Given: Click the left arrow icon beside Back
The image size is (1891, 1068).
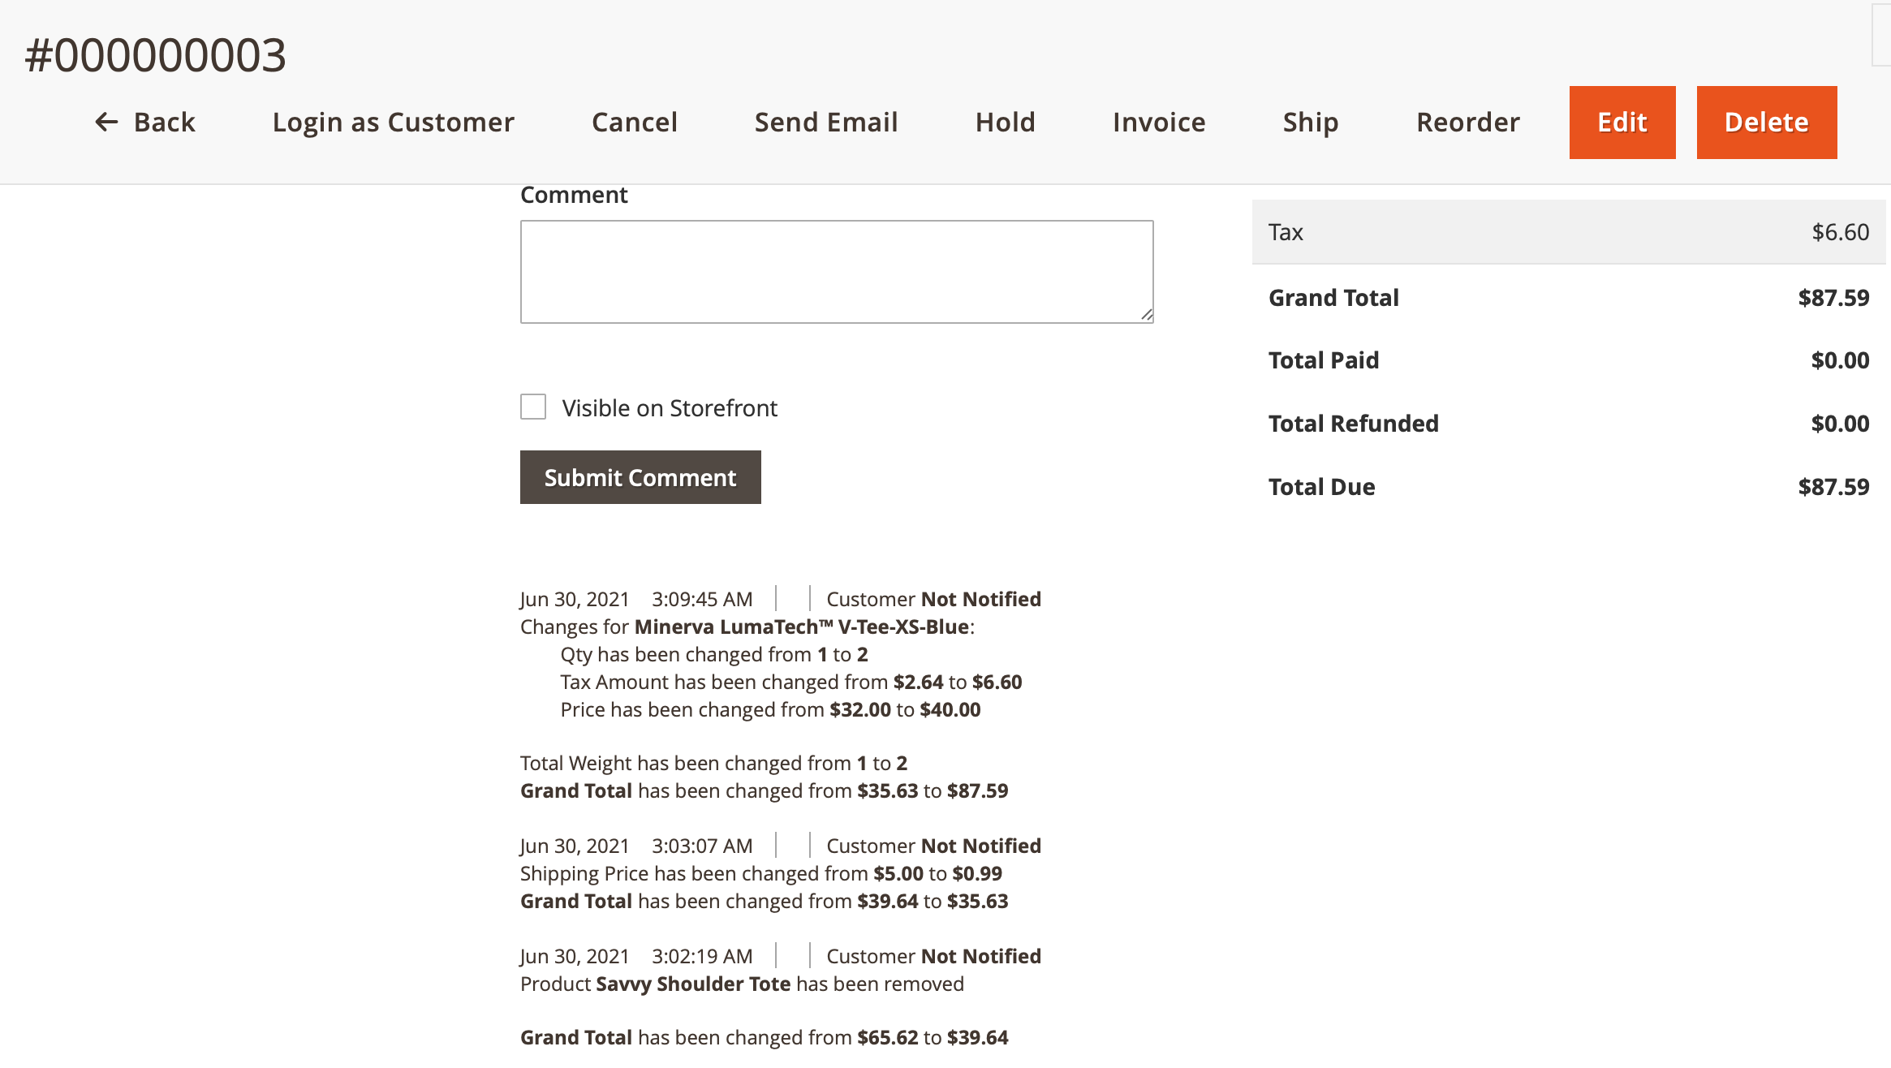Looking at the screenshot, I should click(107, 123).
